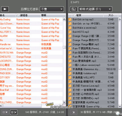Select the Handle me track row

pos(31,44)
